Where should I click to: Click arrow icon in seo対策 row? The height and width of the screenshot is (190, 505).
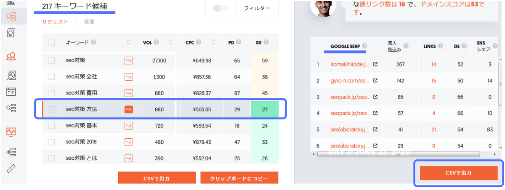(x=128, y=61)
